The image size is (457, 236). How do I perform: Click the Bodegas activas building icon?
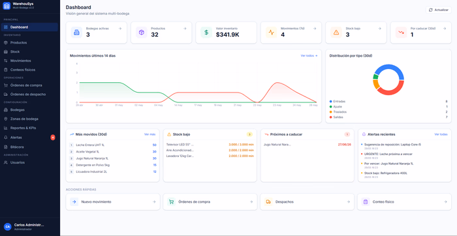click(x=76, y=33)
